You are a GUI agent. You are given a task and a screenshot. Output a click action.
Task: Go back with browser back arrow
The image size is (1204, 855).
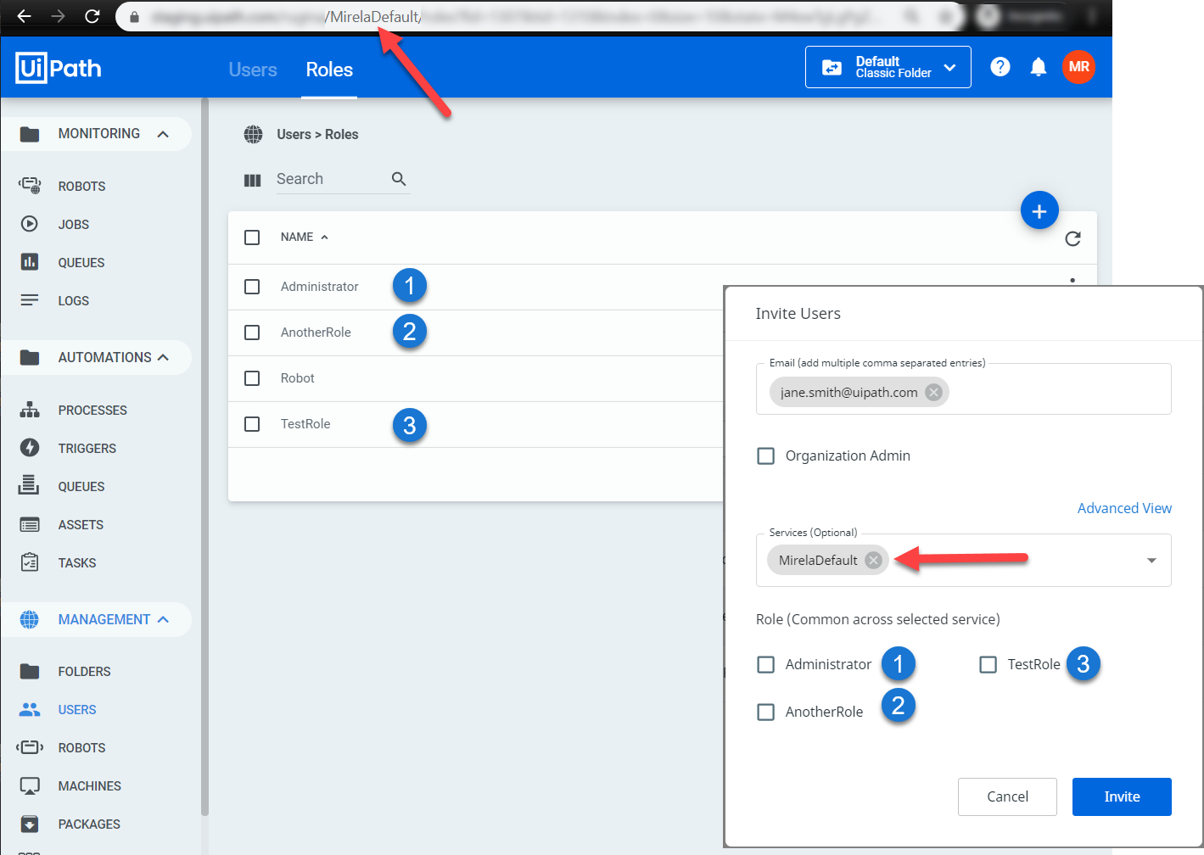[x=24, y=16]
